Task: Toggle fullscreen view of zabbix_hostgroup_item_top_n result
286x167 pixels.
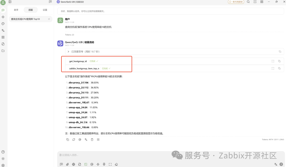Action: [273, 68]
